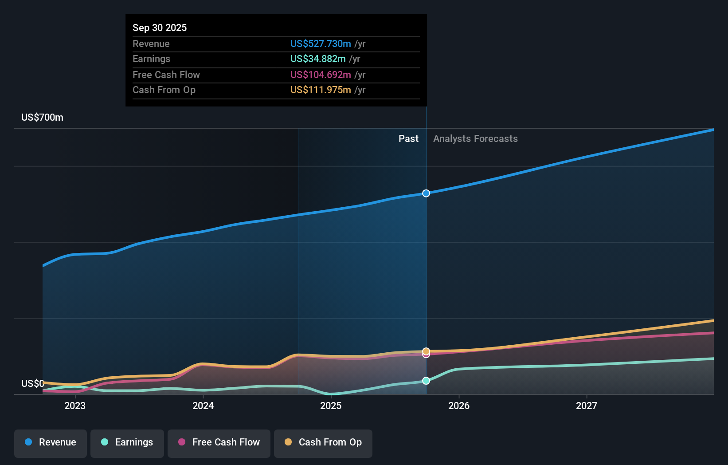The height and width of the screenshot is (465, 728).
Task: Select the Past section label
Action: pos(408,138)
